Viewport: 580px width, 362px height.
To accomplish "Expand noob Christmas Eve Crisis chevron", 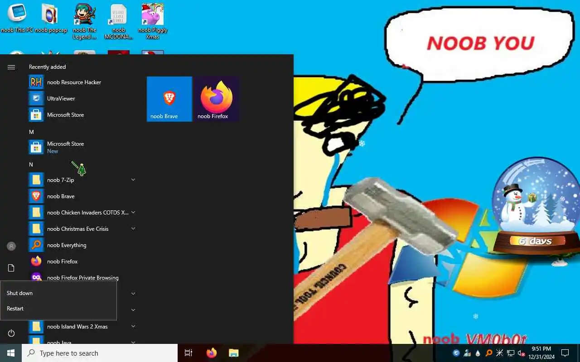I will pyautogui.click(x=133, y=229).
